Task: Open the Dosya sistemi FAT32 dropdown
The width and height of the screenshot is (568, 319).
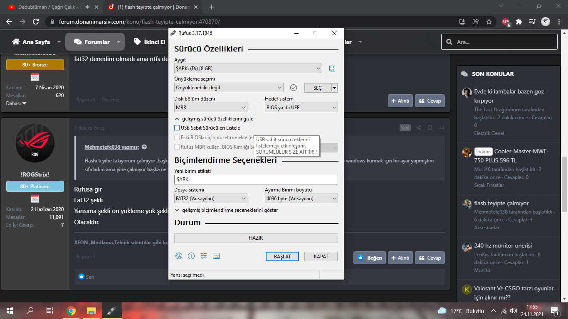Action: click(210, 199)
